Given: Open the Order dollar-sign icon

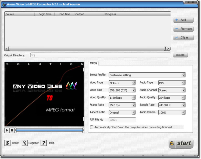Looking at the screenshot, I should [x=7, y=143].
